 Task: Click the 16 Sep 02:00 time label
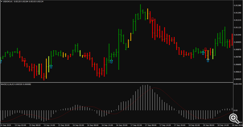pyautogui.click(x=78, y=125)
